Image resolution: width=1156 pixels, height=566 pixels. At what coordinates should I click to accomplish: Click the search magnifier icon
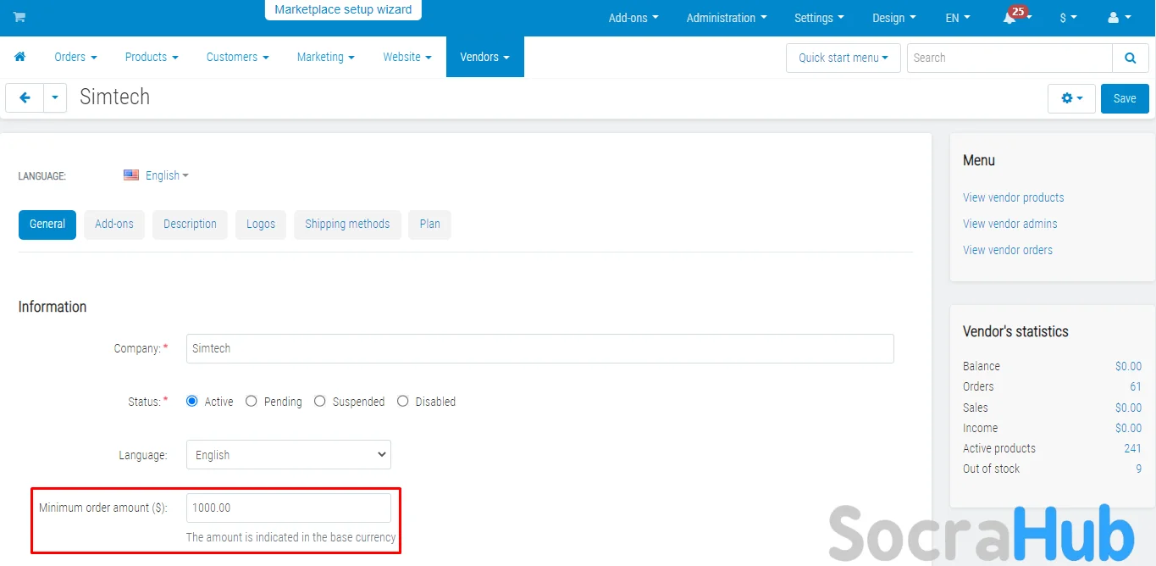coord(1130,58)
